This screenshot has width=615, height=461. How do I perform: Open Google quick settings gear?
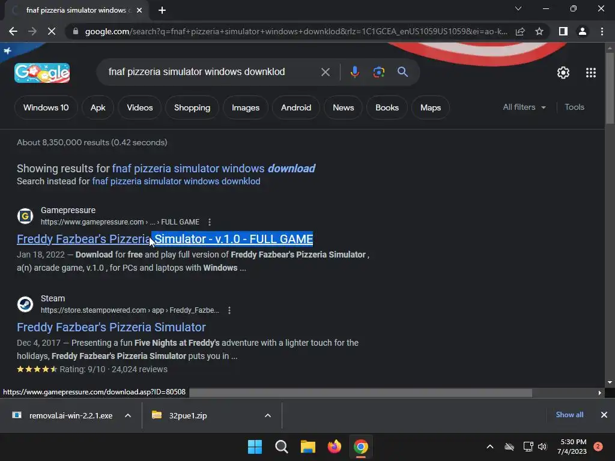563,73
